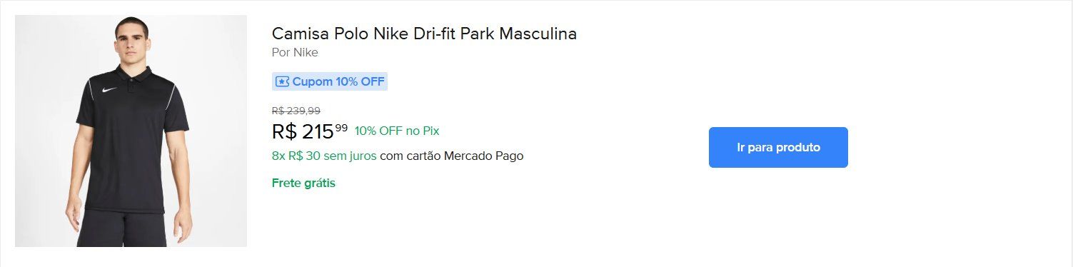Click the Nike swoosh logo on shirt

click(109, 90)
